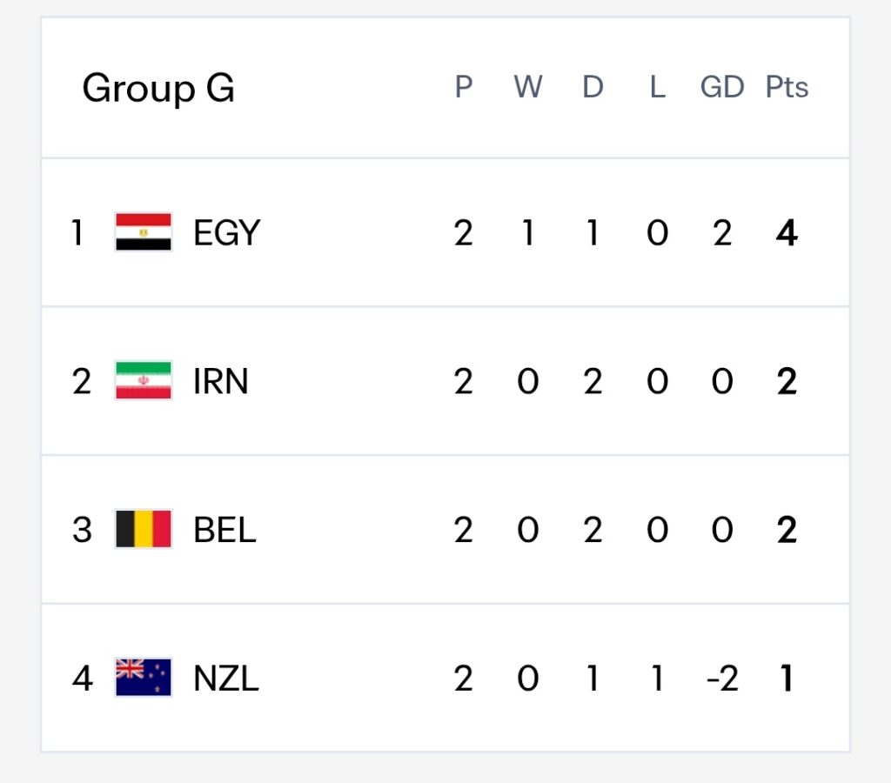Click the P column header
This screenshot has width=891, height=783.
[x=463, y=87]
